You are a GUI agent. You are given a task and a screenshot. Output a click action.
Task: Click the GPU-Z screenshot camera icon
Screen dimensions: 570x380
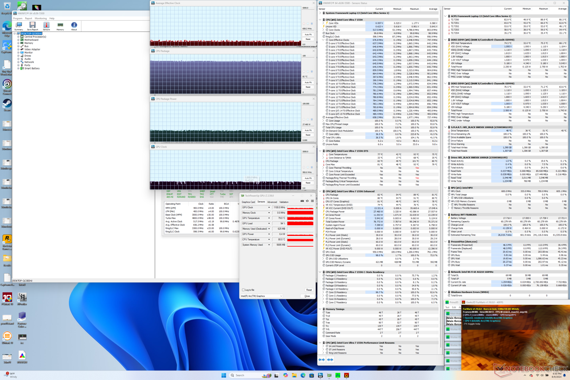click(302, 201)
